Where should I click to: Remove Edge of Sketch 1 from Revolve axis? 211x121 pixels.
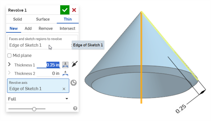(64, 89)
